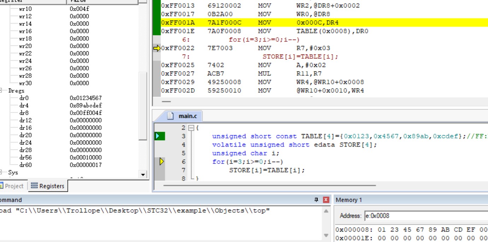This screenshot has width=488, height=242.
Task: Select the dr56 register row
Action: [x=69, y=157]
